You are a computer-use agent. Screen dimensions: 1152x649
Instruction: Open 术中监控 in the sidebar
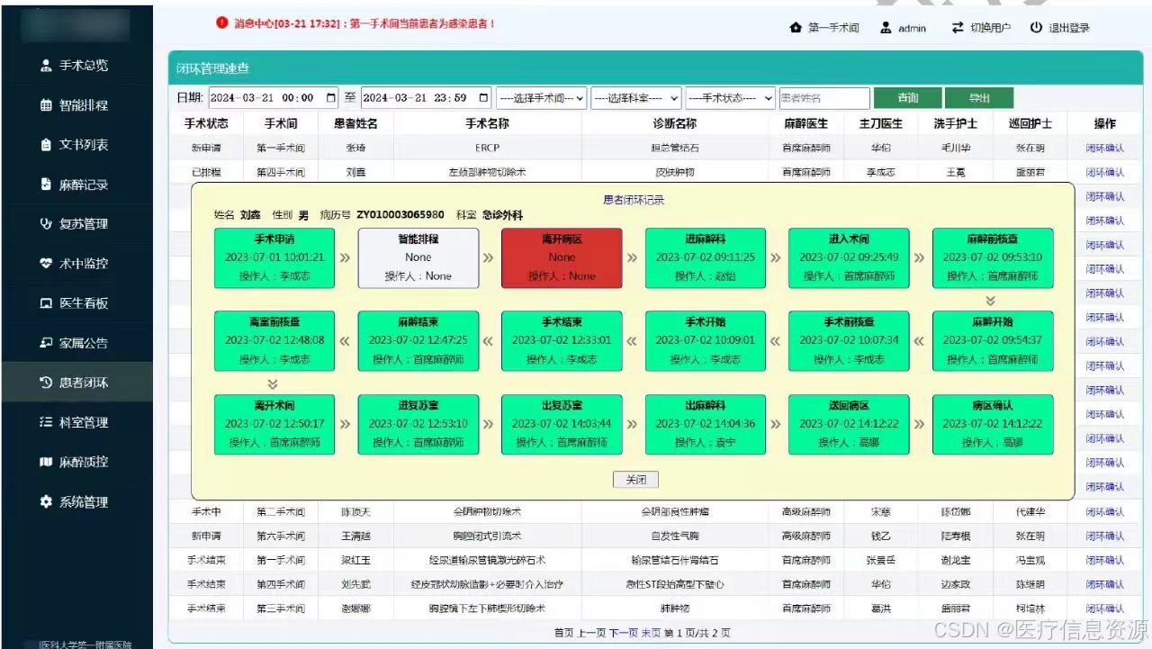[76, 264]
